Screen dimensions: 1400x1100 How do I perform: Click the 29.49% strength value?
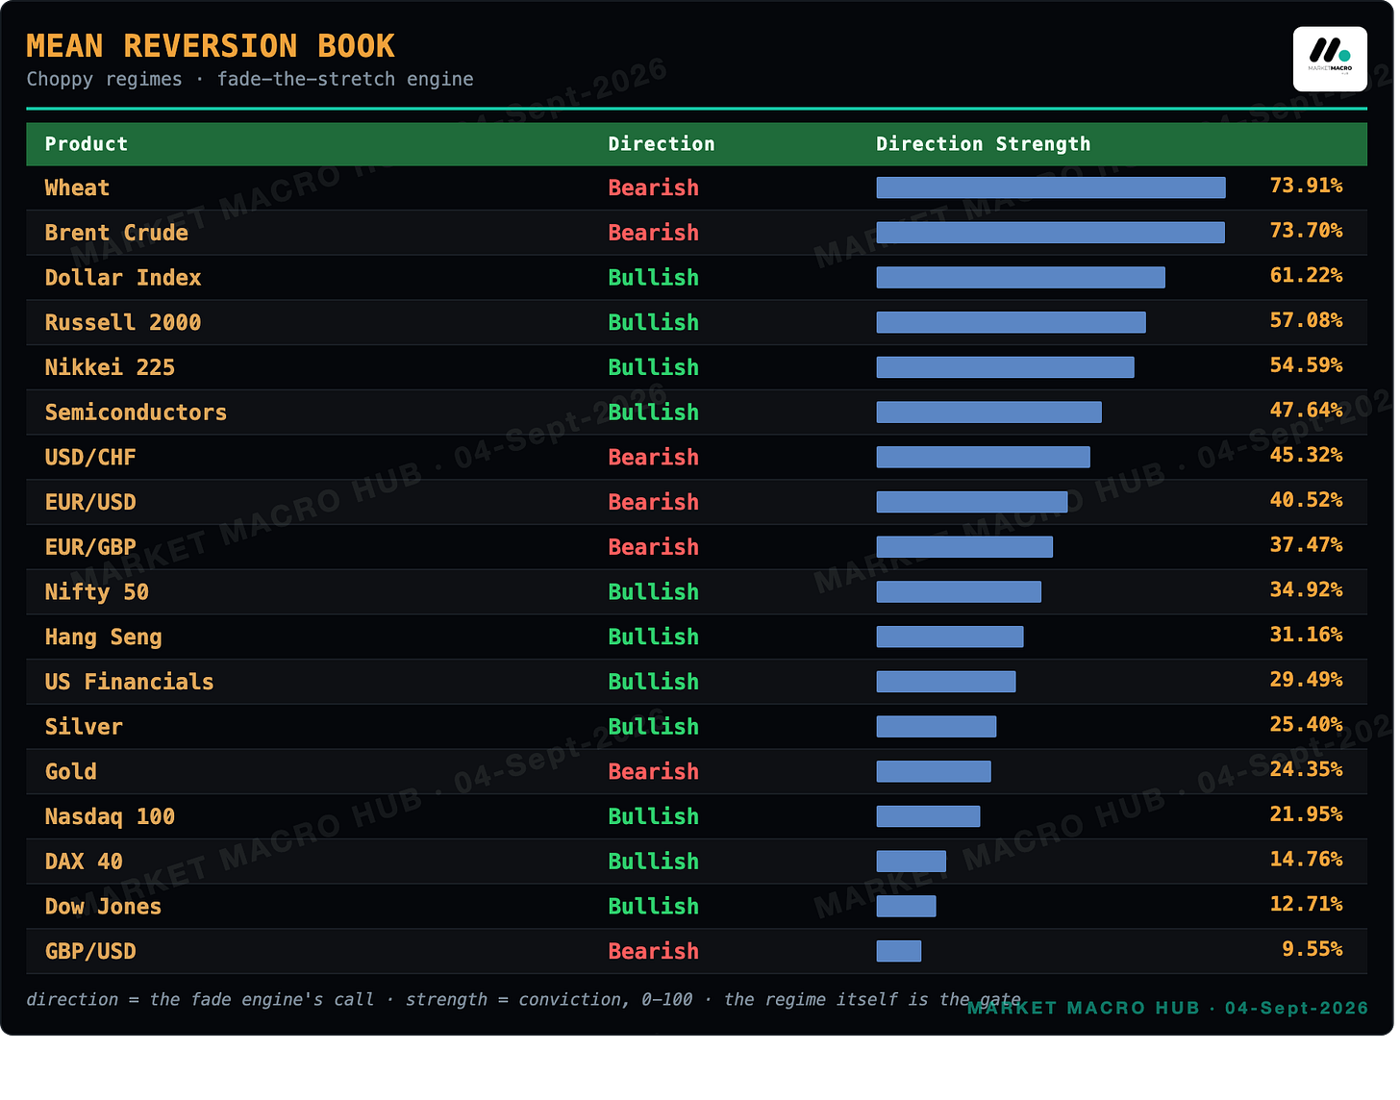click(x=1307, y=680)
